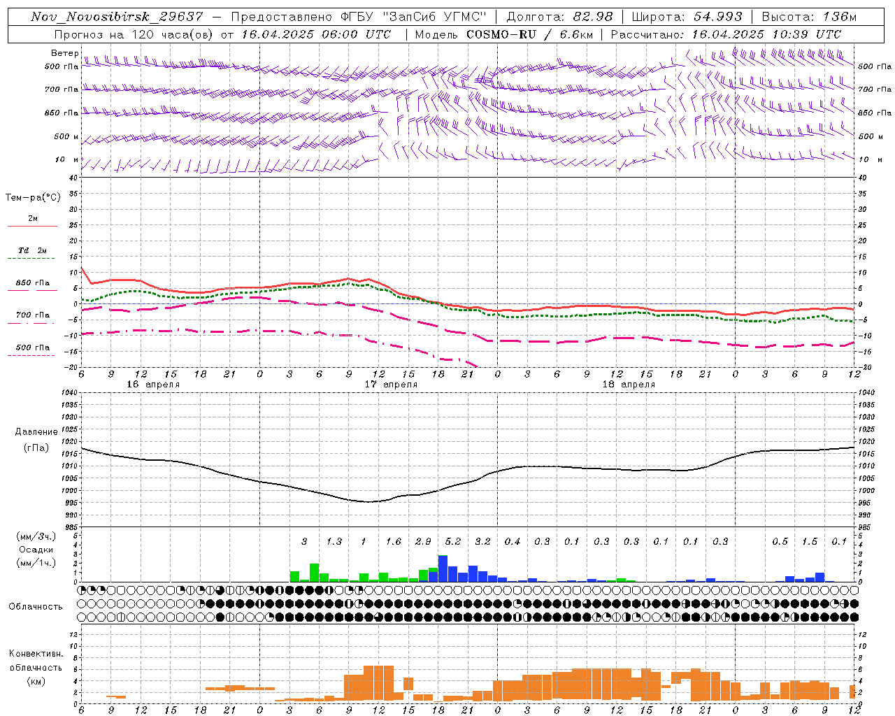The height and width of the screenshot is (716, 895).
Task: Click the COSMO-RU model name in header
Action: (510, 34)
